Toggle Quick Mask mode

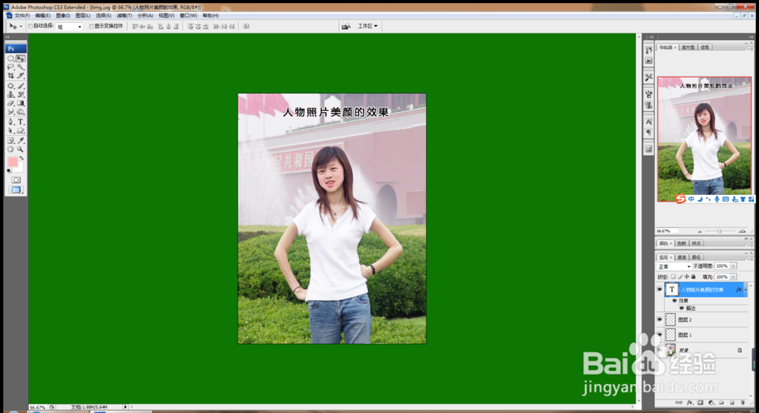[16, 180]
